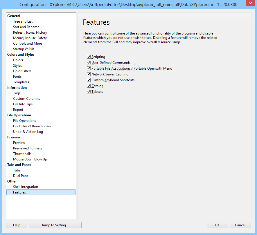Open Shell Integration settings
This screenshot has height=235, width=257.
25,187
